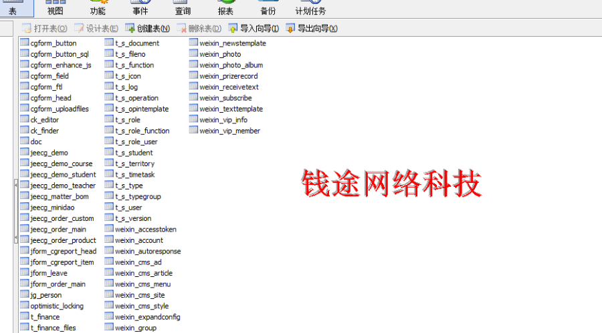Click table icon of jg_person
Image resolution: width=602 pixels, height=333 pixels.
(x=25, y=294)
